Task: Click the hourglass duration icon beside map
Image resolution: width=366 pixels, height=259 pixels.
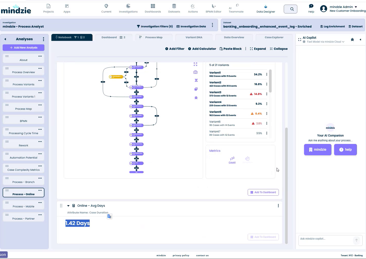Action: pos(196,80)
